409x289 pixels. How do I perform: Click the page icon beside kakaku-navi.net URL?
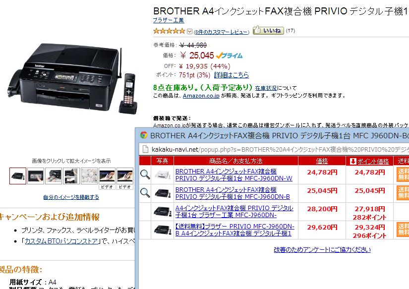145,149
